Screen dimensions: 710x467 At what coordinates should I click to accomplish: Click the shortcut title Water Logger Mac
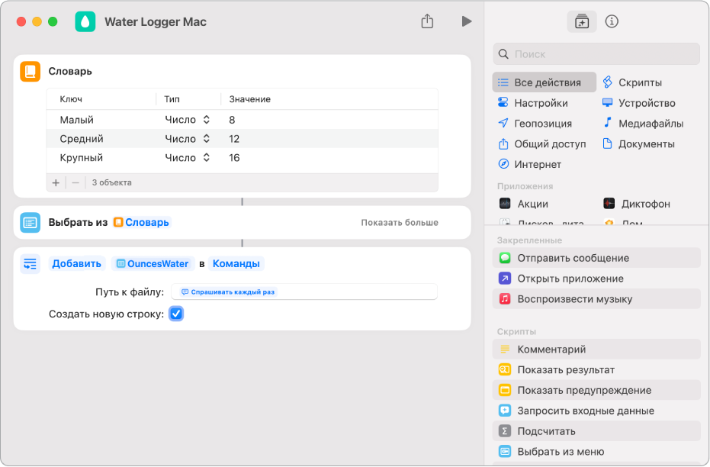156,21
